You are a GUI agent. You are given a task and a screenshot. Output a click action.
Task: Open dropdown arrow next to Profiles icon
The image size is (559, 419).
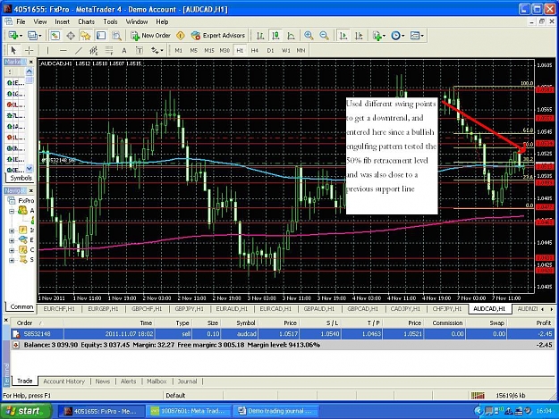pos(40,36)
